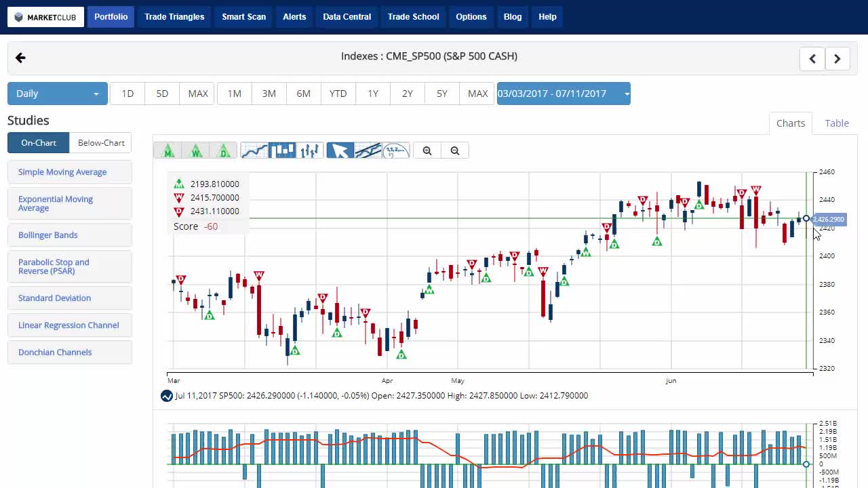Image resolution: width=868 pixels, height=488 pixels.
Task: Set chart range to MAX after 5Y
Action: click(x=477, y=94)
